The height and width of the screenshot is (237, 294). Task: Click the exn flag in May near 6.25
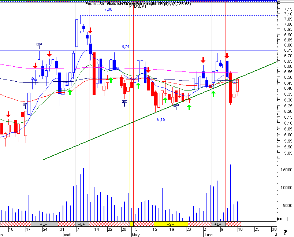[x=176, y=105]
